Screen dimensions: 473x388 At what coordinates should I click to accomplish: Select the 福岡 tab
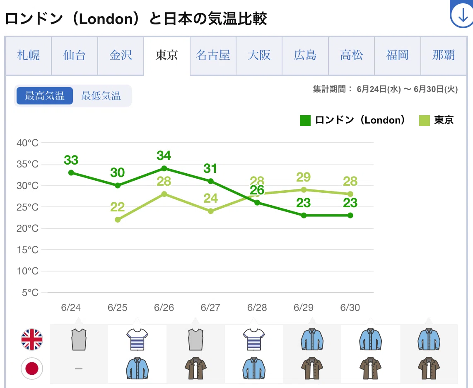tap(397, 56)
